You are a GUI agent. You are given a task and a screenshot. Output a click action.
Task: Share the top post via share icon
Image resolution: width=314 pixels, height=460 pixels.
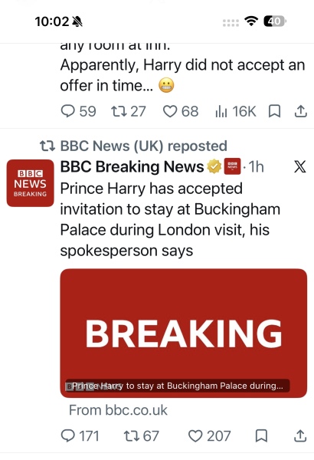300,111
